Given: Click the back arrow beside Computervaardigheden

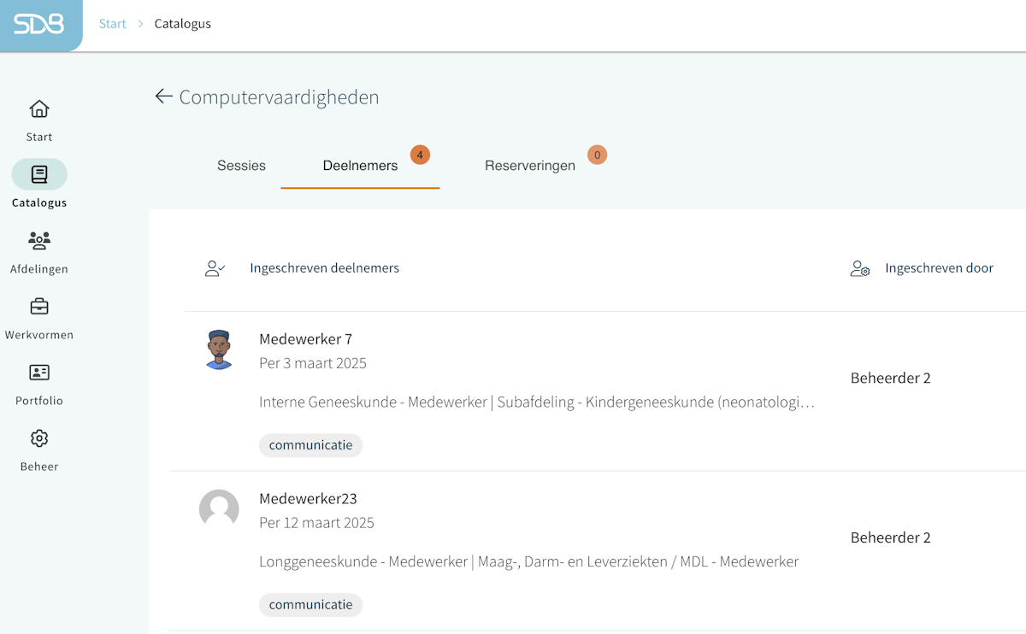Looking at the screenshot, I should coord(163,97).
